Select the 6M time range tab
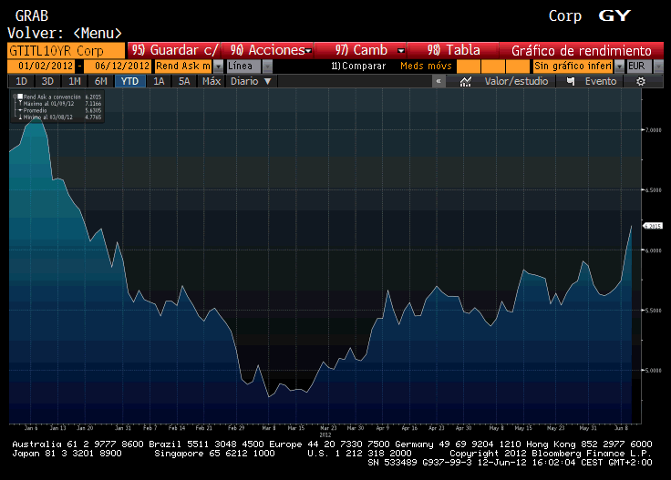The height and width of the screenshot is (480, 671). 101,81
